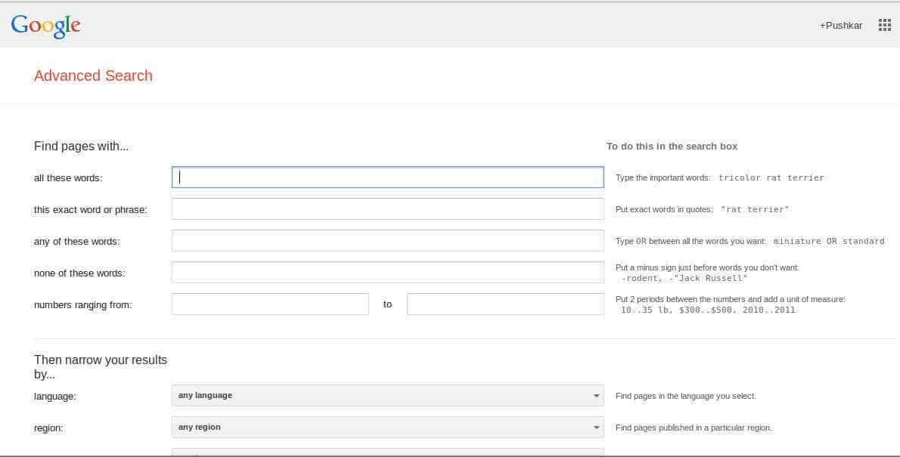Open the 'any language' dropdown
This screenshot has height=457, width=900.
click(x=387, y=396)
